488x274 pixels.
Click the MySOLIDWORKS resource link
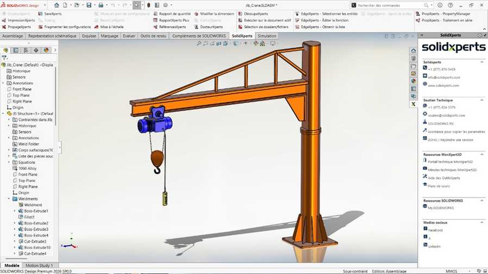441,208
